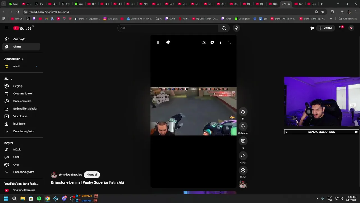Open the Netflix bookmark
The width and height of the screenshot is (360, 203).
[x=184, y=19]
